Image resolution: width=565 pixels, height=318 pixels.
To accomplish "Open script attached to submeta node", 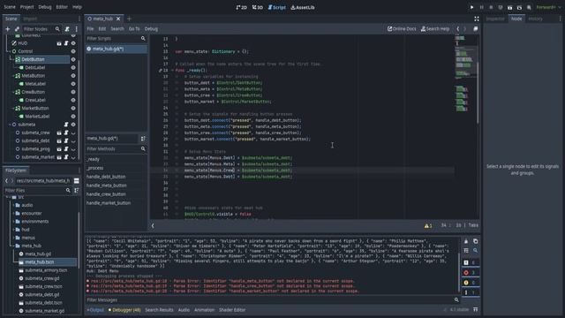I will pyautogui.click(x=66, y=125).
